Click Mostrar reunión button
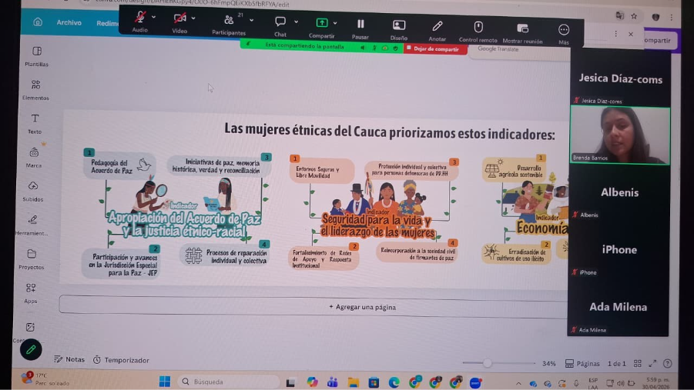694x390 pixels. click(x=523, y=33)
